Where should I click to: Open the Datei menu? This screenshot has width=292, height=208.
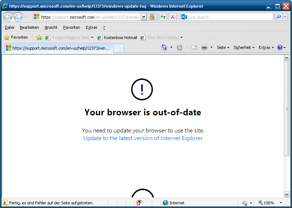pyautogui.click(x=9, y=28)
